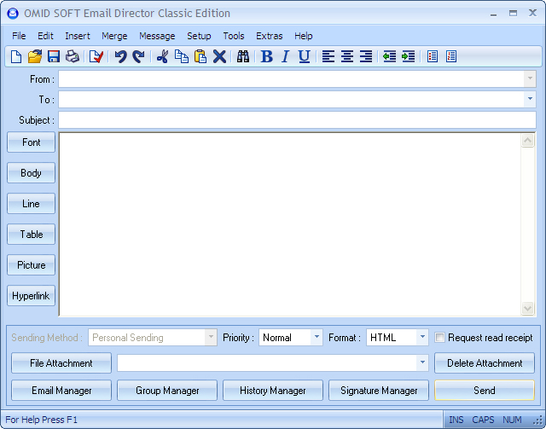Open Find with the binoculars icon
546x429 pixels.
tap(243, 57)
